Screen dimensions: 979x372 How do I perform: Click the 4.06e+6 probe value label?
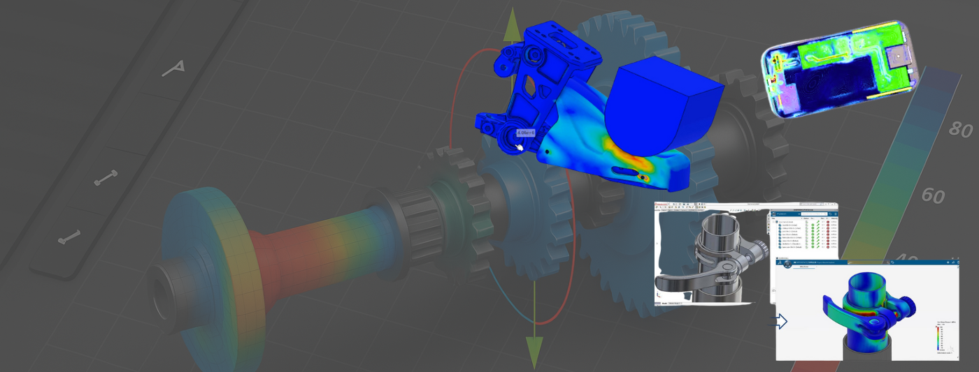tap(525, 133)
